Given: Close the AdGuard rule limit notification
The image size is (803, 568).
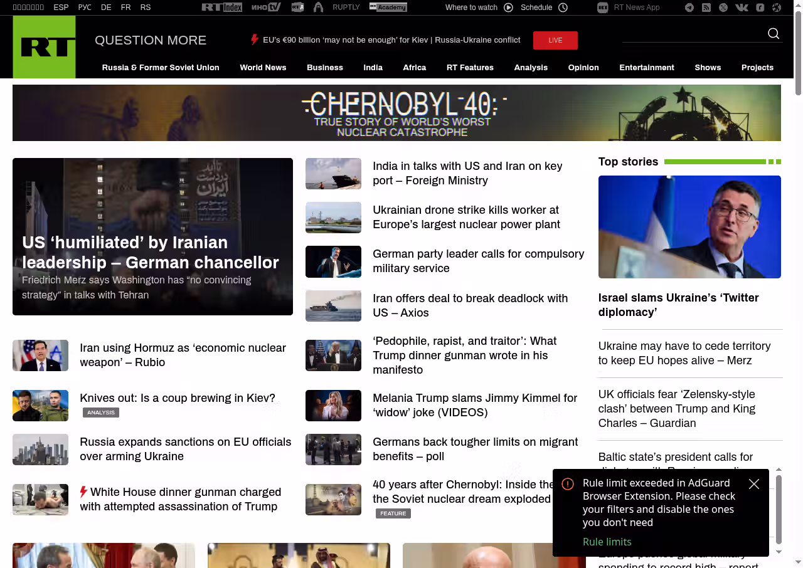Looking at the screenshot, I should click(x=754, y=484).
